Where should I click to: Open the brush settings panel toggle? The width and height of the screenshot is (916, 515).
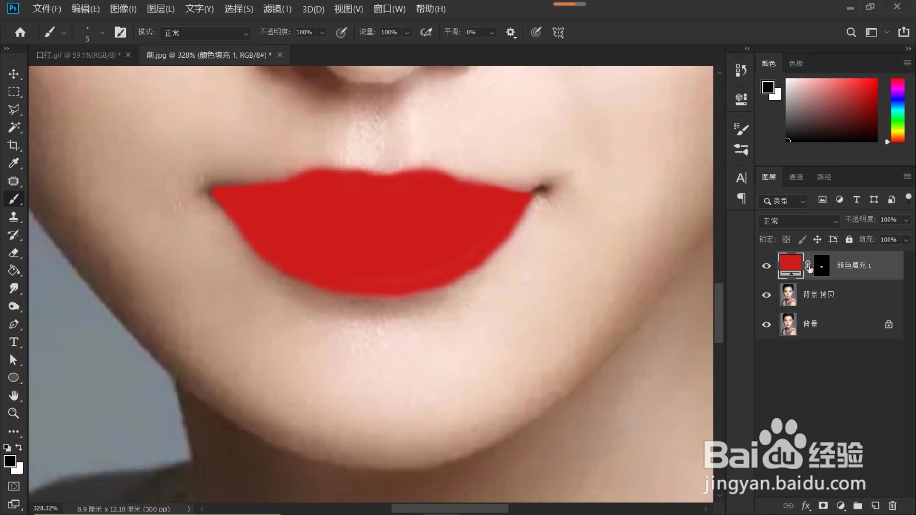(x=120, y=33)
